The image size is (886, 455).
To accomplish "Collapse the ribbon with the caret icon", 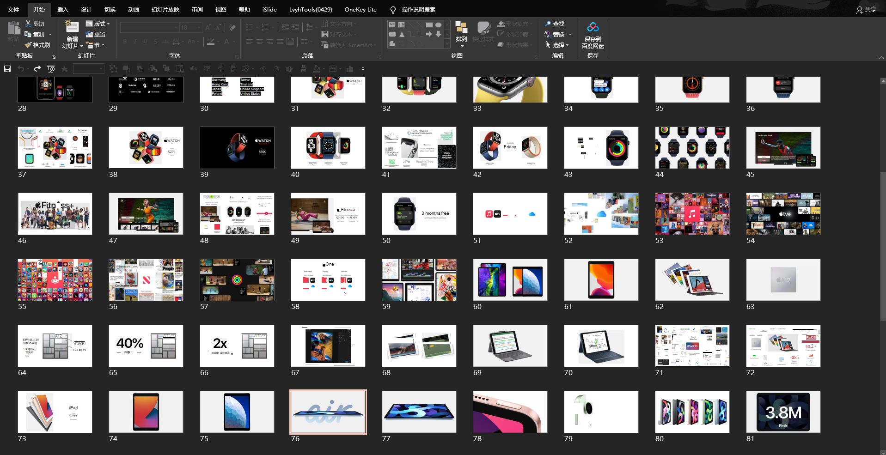I will tap(880, 57).
